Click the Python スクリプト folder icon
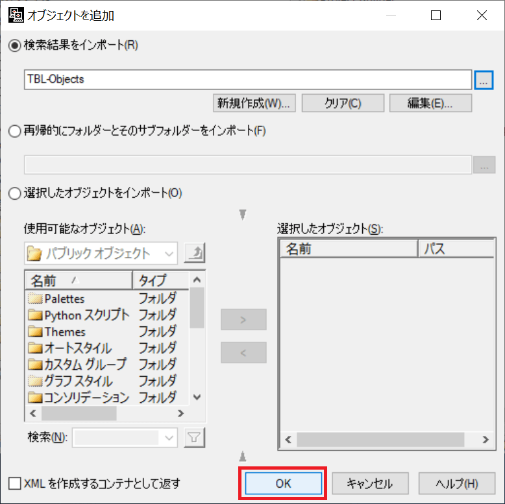The image size is (505, 504). pyautogui.click(x=35, y=315)
